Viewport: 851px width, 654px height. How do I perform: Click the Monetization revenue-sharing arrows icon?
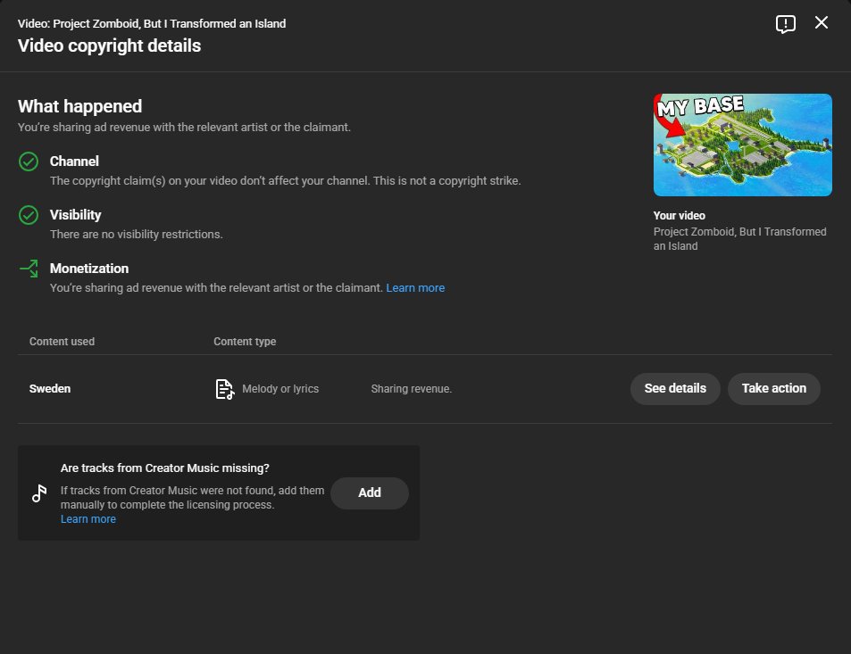[x=29, y=268]
